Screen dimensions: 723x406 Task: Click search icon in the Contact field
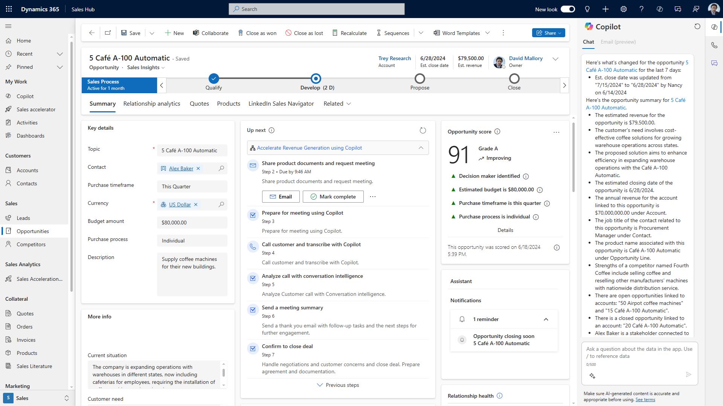click(221, 168)
